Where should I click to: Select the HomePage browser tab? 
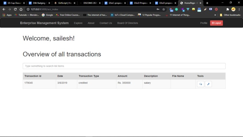click(190, 3)
